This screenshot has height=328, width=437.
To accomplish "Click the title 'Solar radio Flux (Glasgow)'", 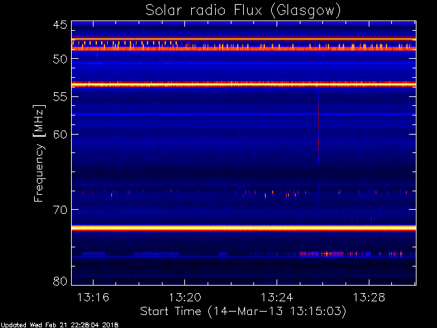I will [243, 11].
